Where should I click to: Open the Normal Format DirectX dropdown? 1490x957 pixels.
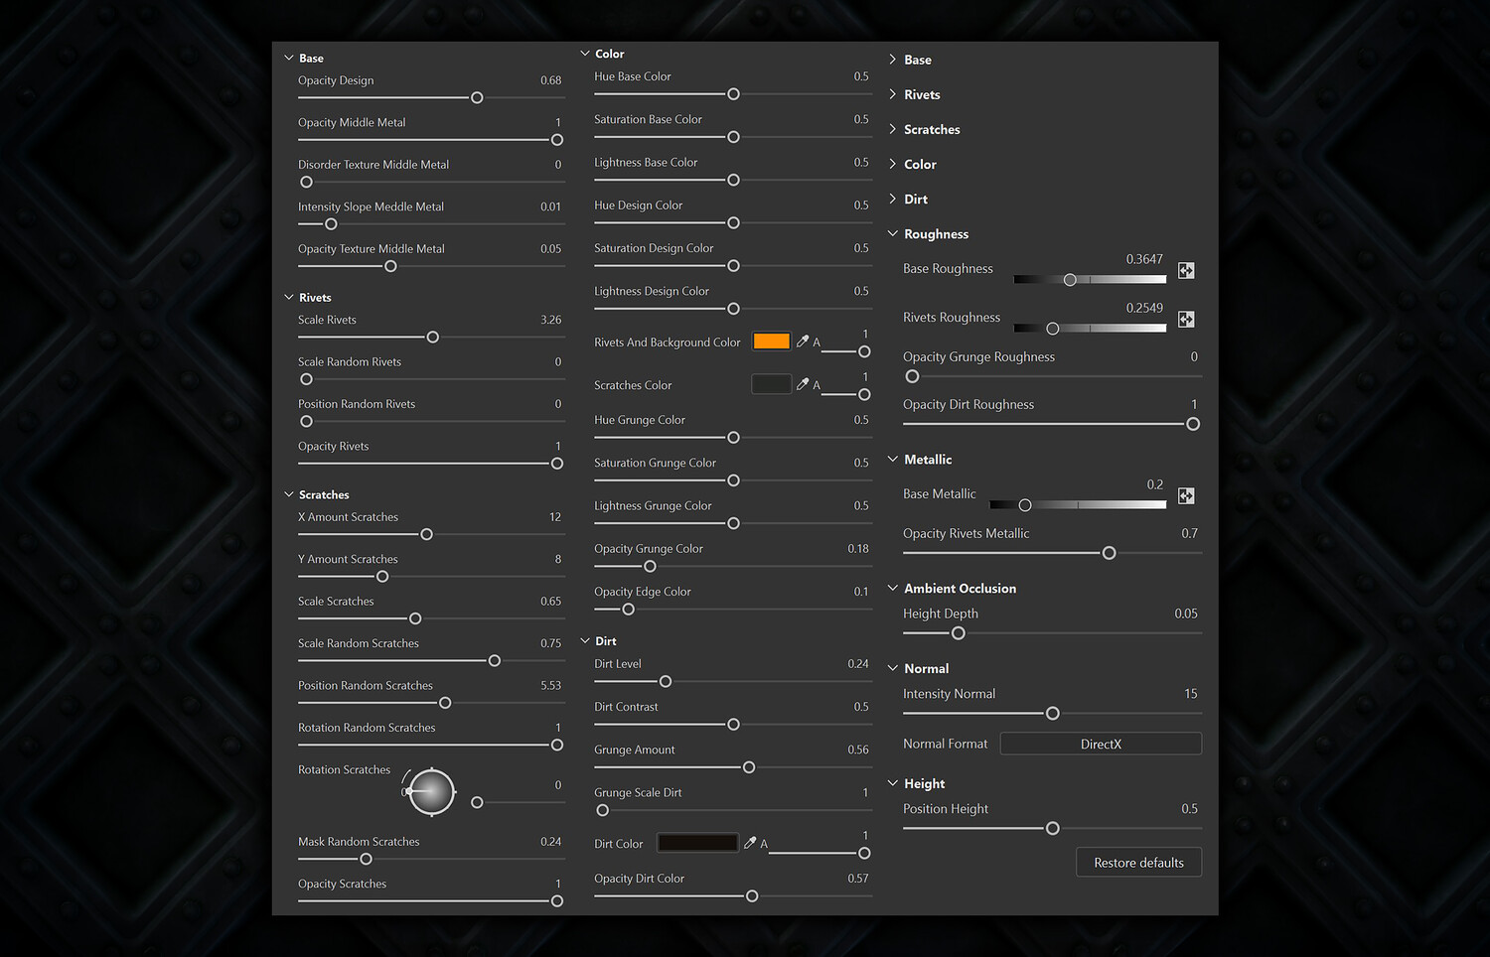[x=1101, y=744]
